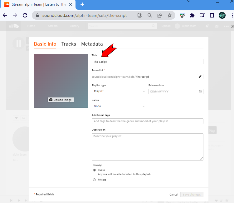The width and height of the screenshot is (234, 203).
Task: Select the Public privacy radio button
Action: coord(94,170)
